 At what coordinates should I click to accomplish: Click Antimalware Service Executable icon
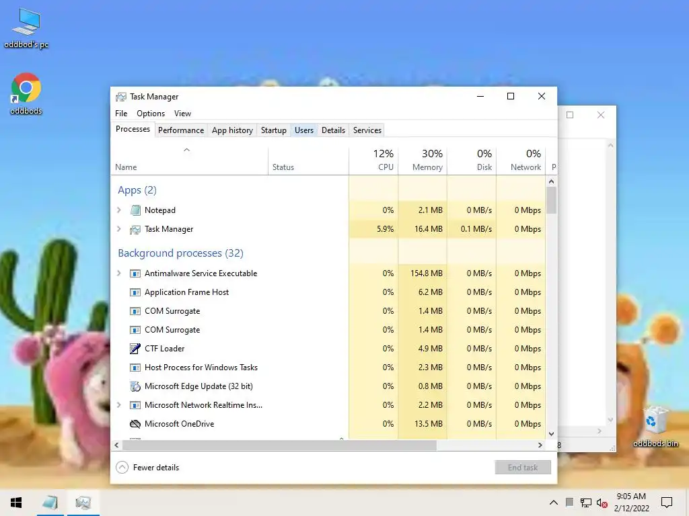(x=135, y=273)
